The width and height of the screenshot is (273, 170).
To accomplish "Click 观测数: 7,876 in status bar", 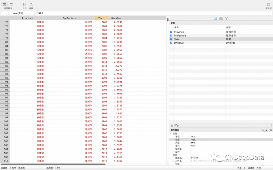I will click(53, 168).
